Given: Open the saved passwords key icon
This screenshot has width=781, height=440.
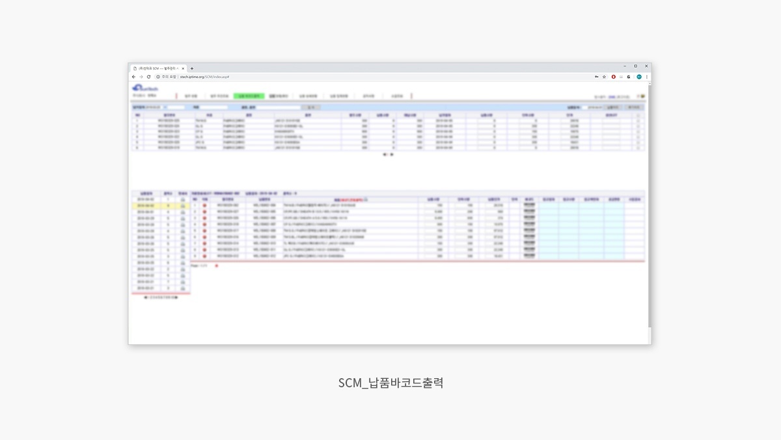Looking at the screenshot, I should tap(596, 77).
